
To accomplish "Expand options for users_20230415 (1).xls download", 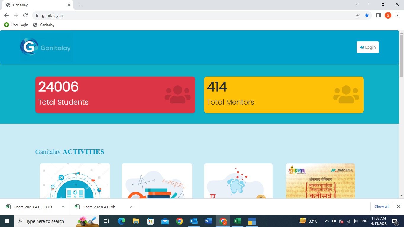I will [63, 207].
